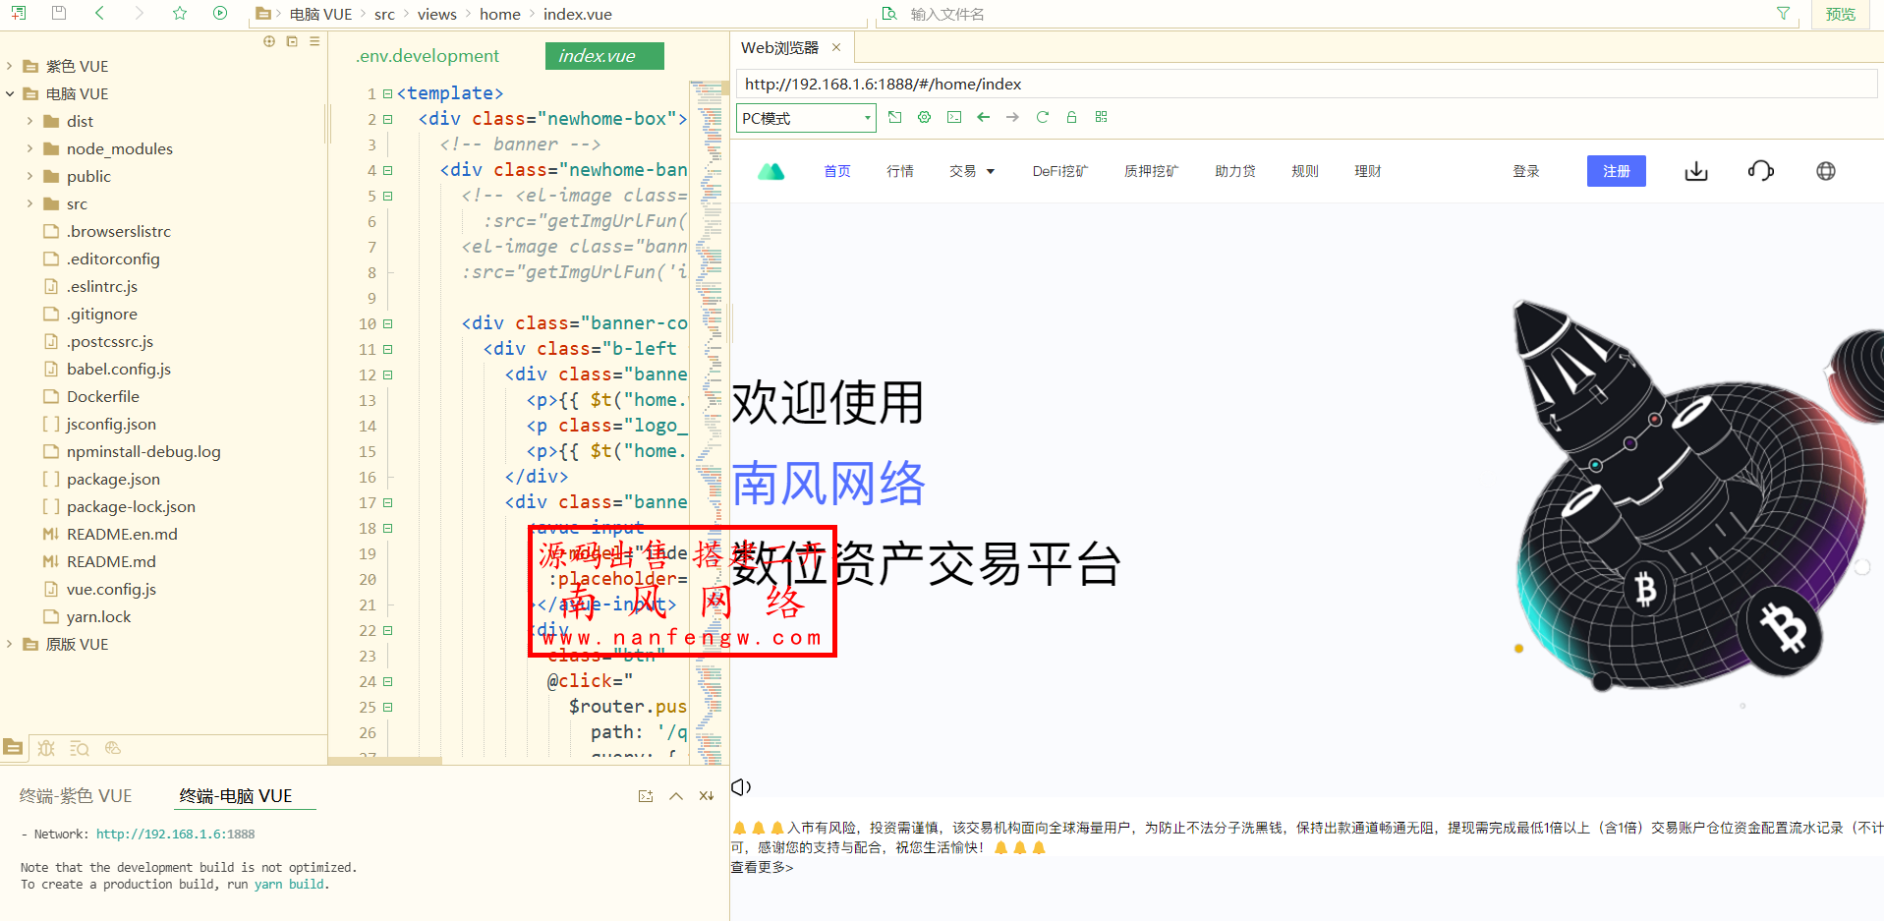The height and width of the screenshot is (921, 1884).
Task: Select the debug bug icon in left sidebar
Action: (x=46, y=748)
